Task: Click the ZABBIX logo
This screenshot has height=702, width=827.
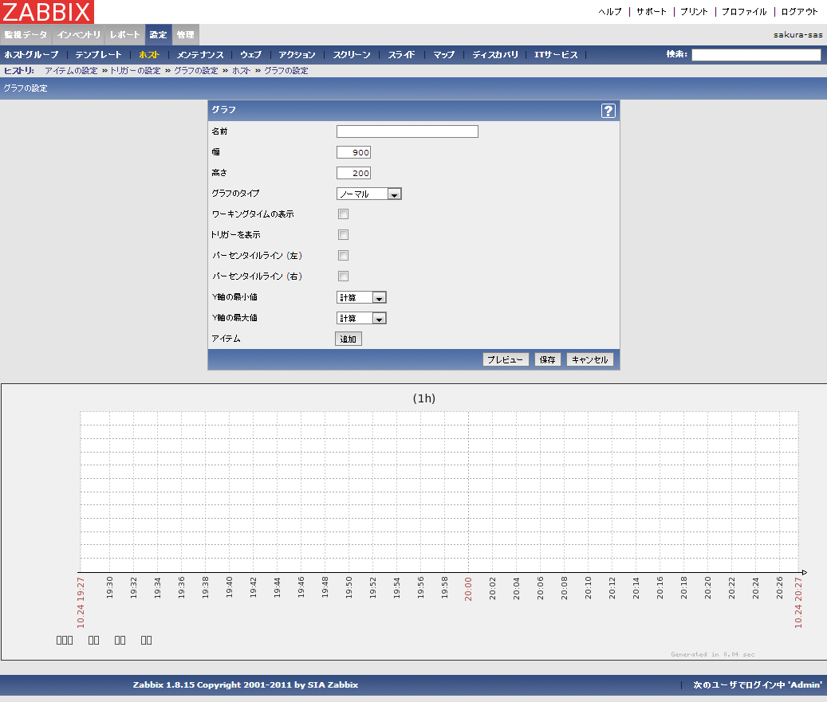Action: (x=47, y=12)
